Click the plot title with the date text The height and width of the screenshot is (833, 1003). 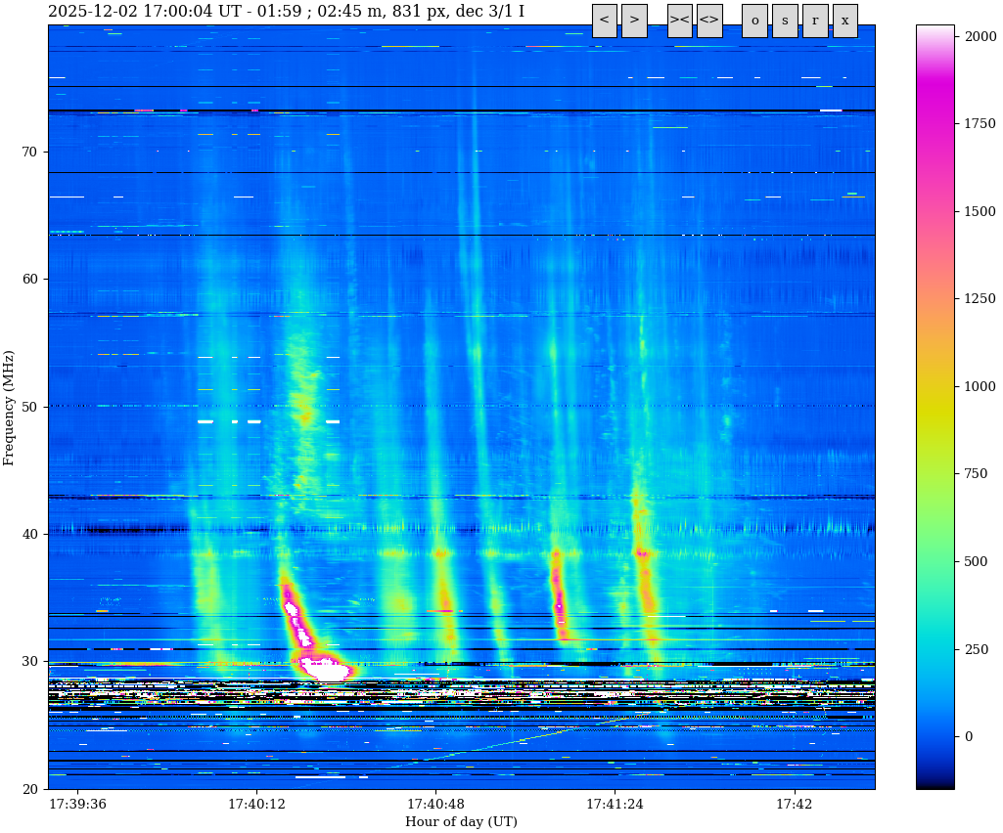[286, 12]
